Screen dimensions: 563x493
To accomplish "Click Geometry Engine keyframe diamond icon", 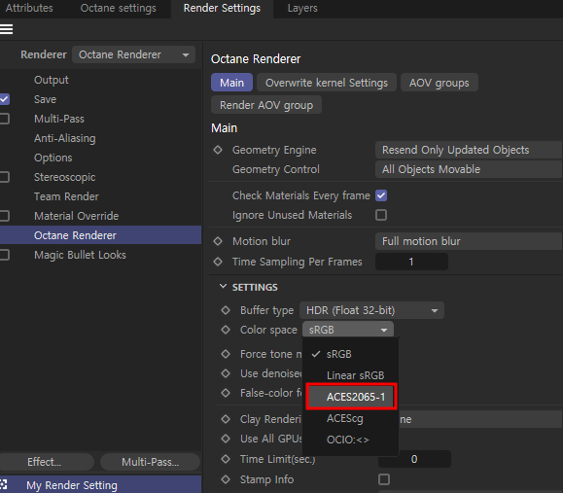I will [x=218, y=150].
